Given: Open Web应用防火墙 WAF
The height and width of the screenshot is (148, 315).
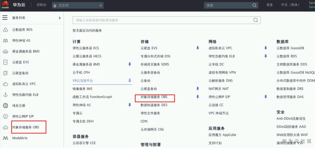Looking at the screenshot, I should coord(292,135).
